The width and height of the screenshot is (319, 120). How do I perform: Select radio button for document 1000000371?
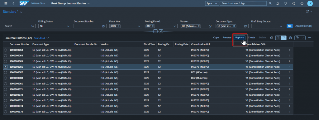6,89
